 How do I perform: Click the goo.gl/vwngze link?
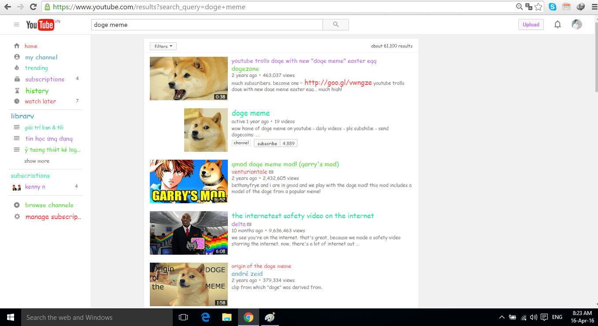click(338, 83)
